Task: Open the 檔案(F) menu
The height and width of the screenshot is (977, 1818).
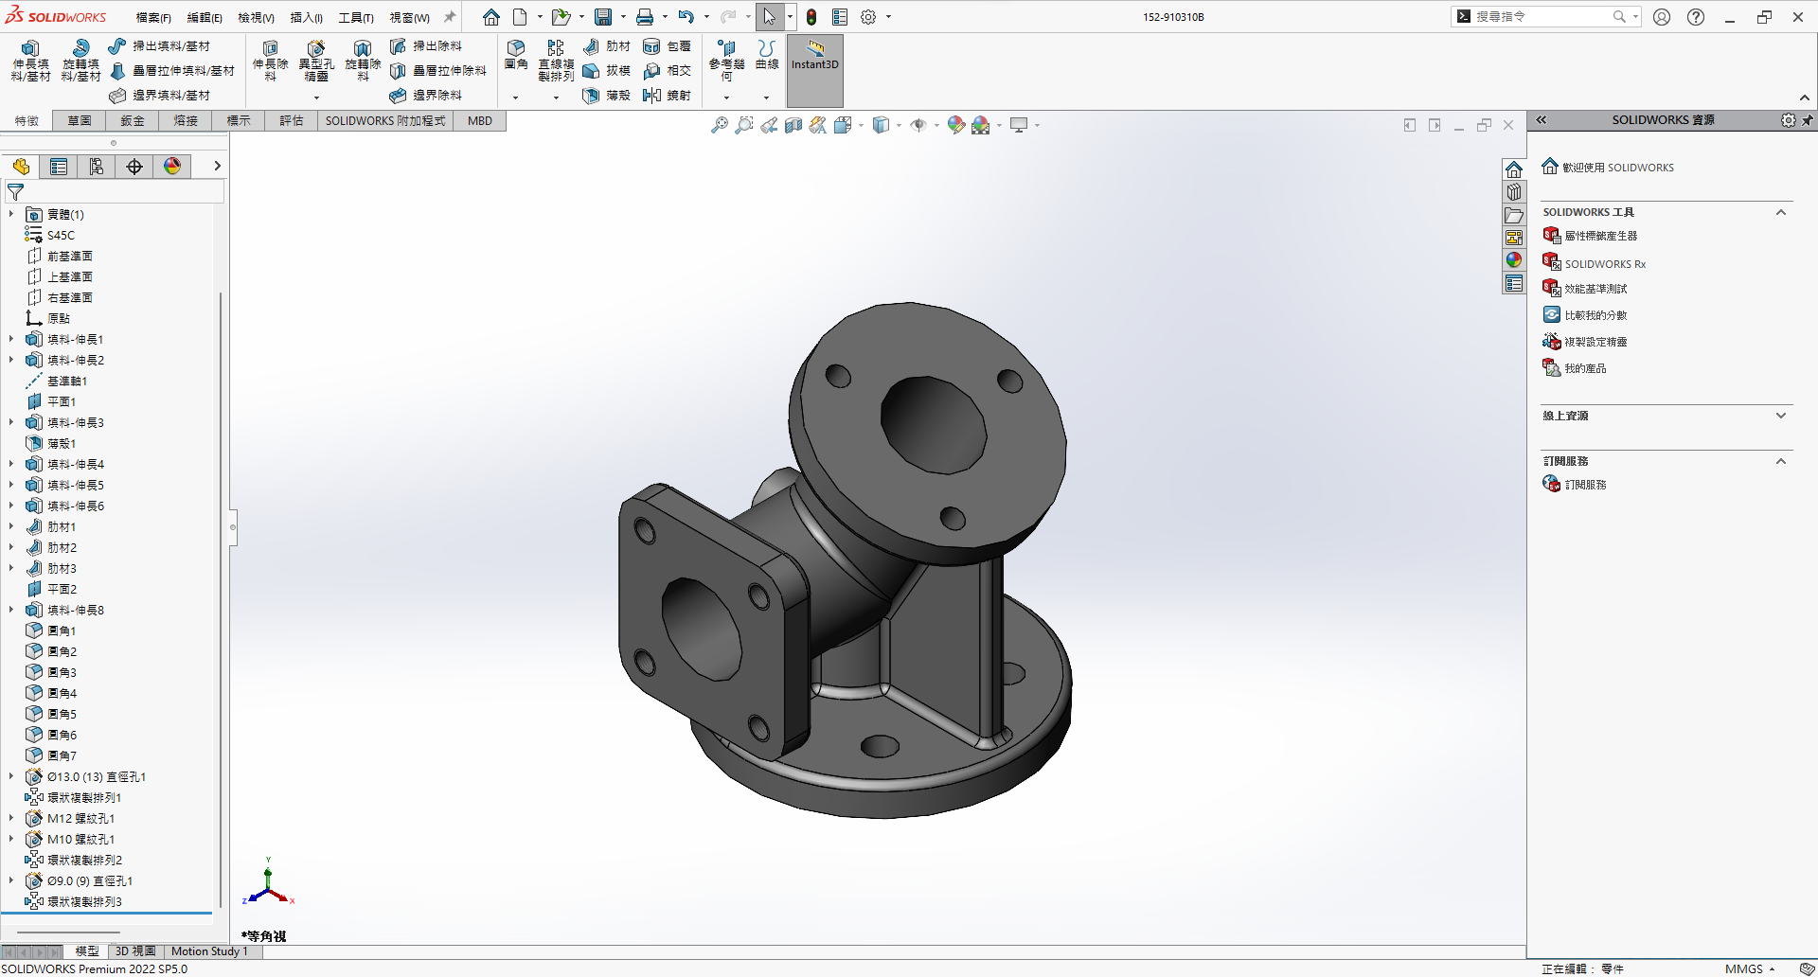Action: 153,18
